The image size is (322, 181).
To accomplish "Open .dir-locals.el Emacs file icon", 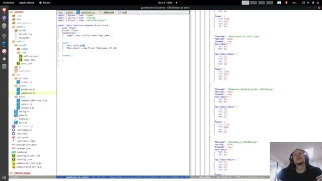I will (x=14, y=126).
